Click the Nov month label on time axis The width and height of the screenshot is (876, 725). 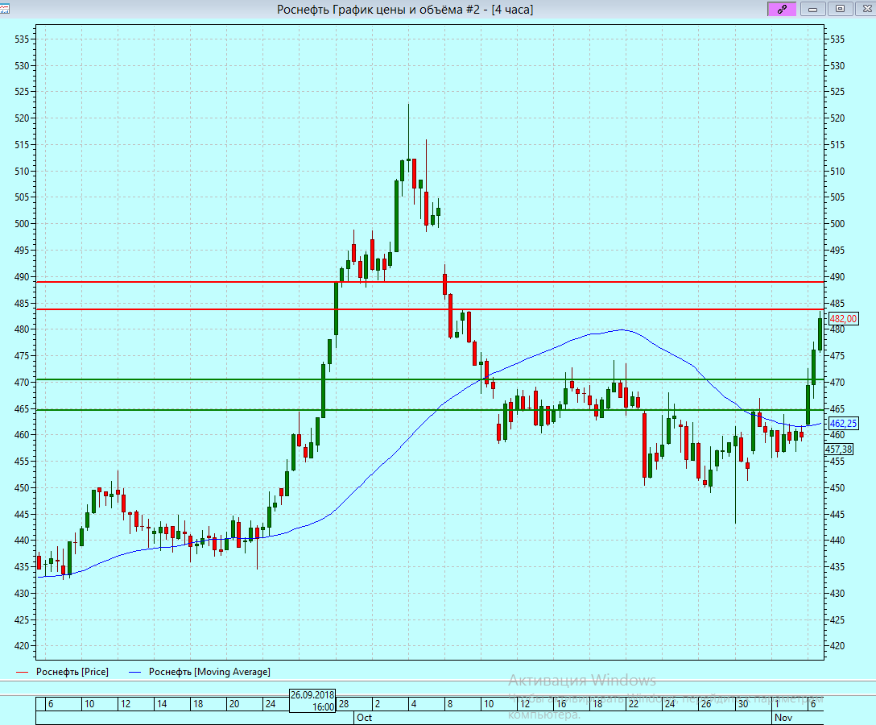(783, 717)
